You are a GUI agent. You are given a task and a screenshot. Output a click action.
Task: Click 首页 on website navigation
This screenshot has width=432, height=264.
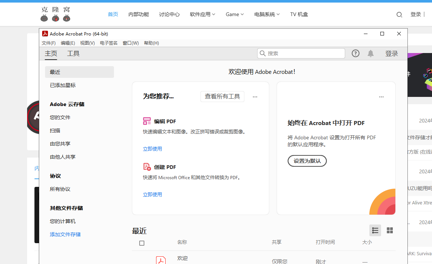click(113, 14)
